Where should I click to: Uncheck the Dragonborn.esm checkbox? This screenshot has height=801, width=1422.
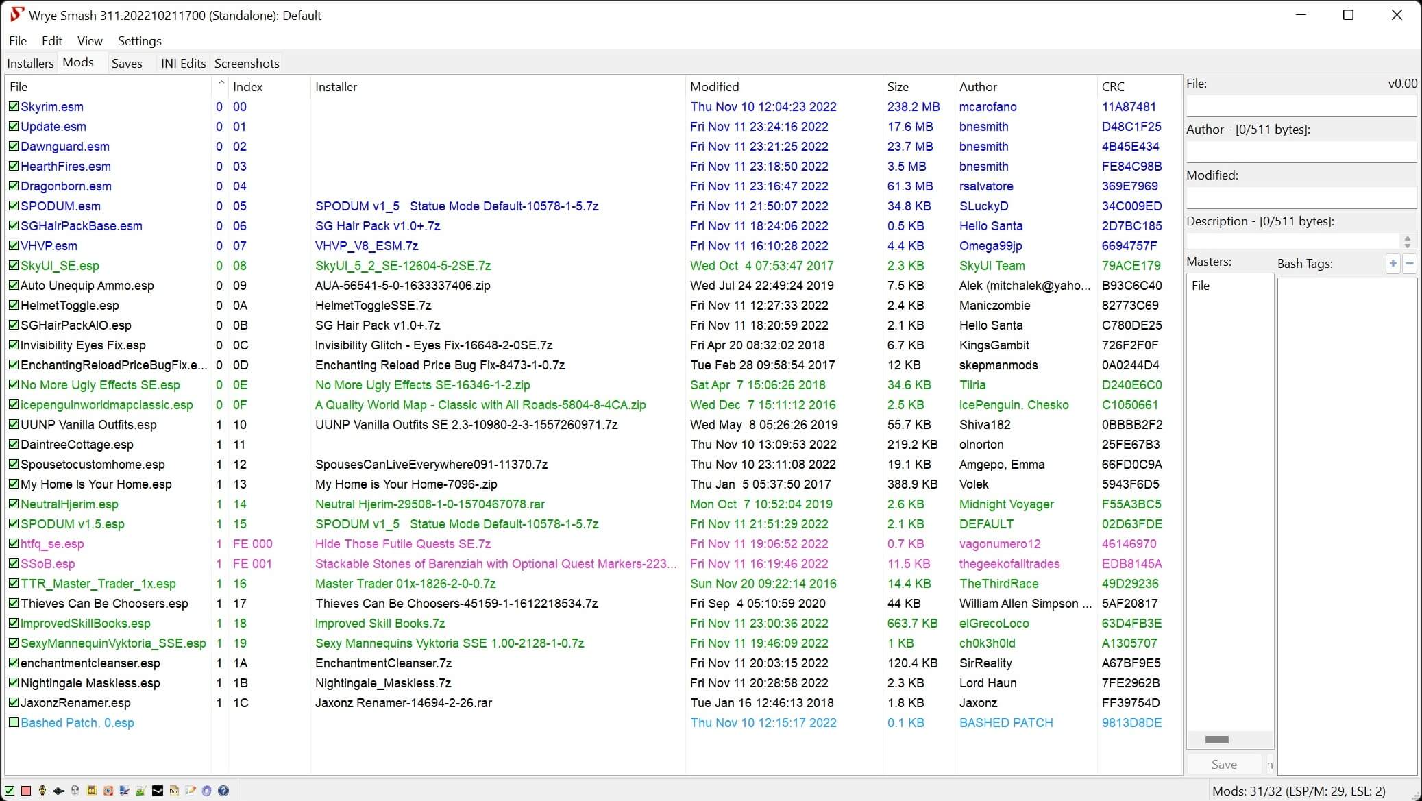click(x=14, y=186)
